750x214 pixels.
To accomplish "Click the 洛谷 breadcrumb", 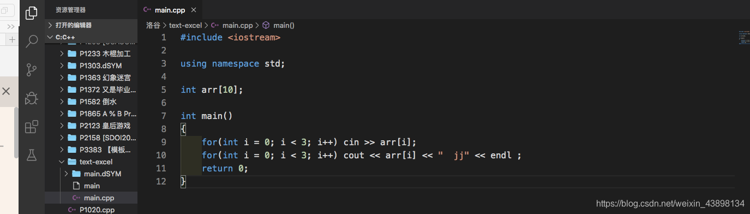I will [x=153, y=25].
